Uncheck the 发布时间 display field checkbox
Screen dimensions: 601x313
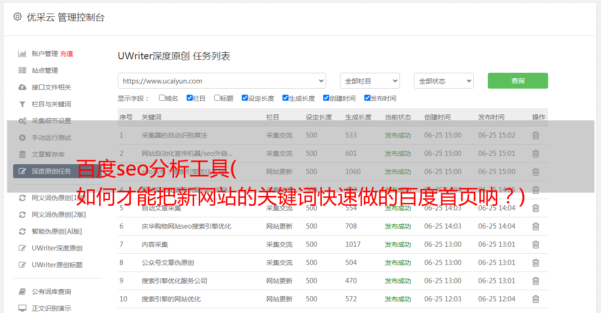point(367,98)
